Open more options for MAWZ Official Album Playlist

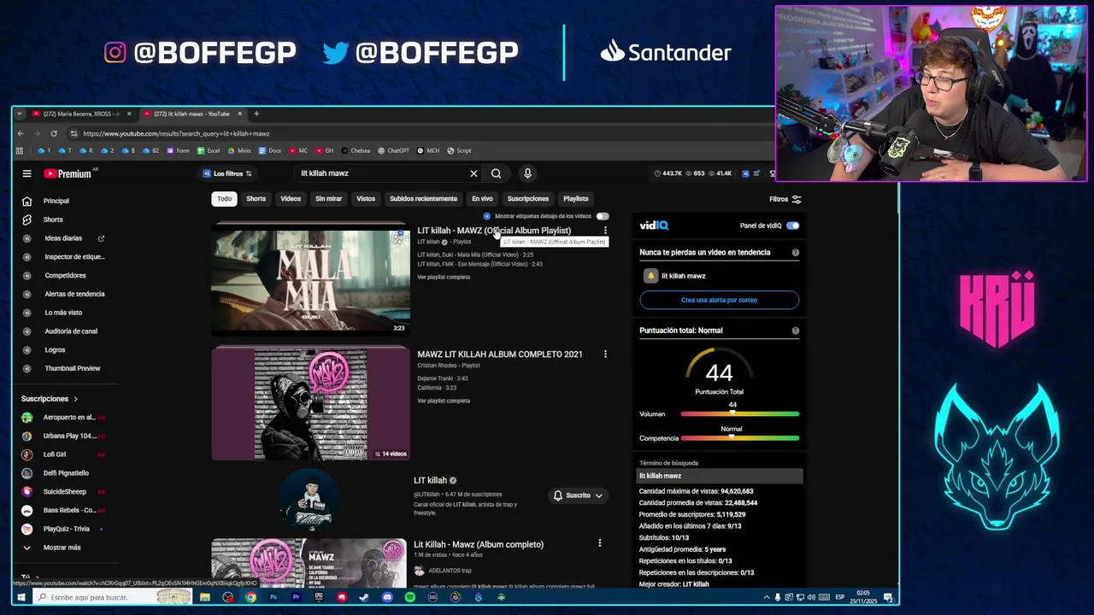605,231
